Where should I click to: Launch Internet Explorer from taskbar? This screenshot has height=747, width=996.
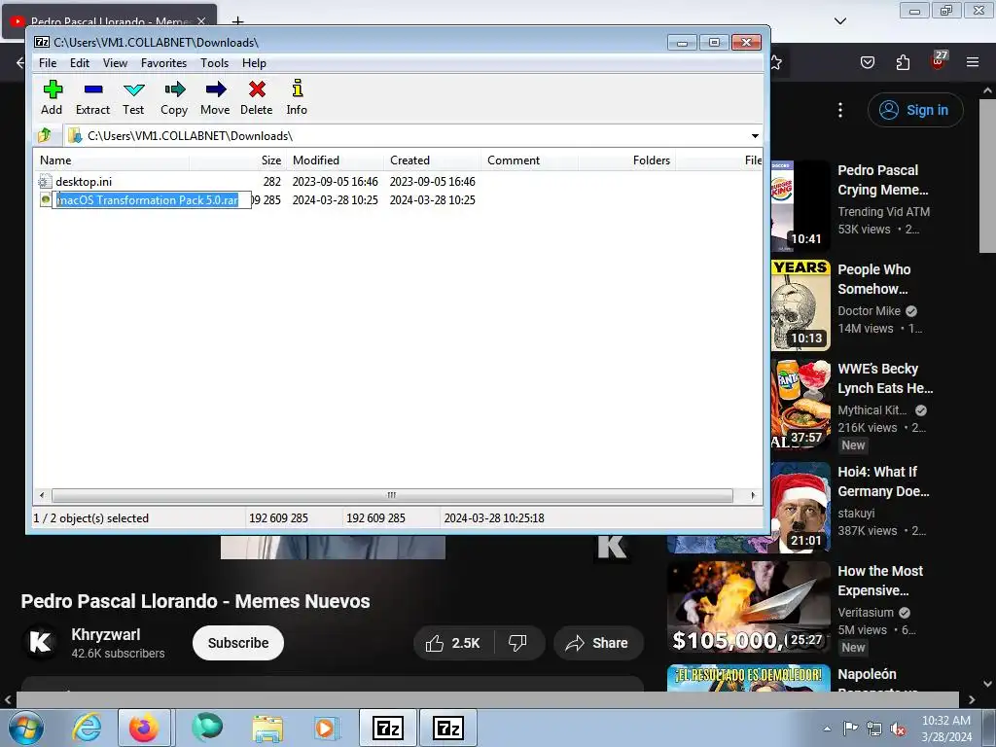pos(86,728)
